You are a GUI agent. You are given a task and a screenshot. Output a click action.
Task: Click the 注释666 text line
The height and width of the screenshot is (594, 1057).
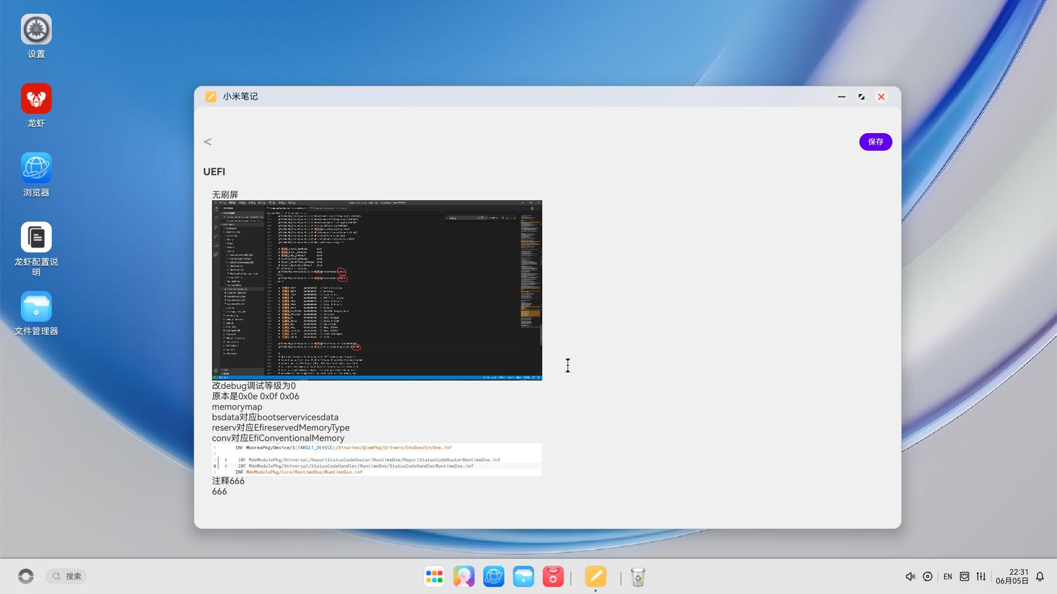[228, 481]
